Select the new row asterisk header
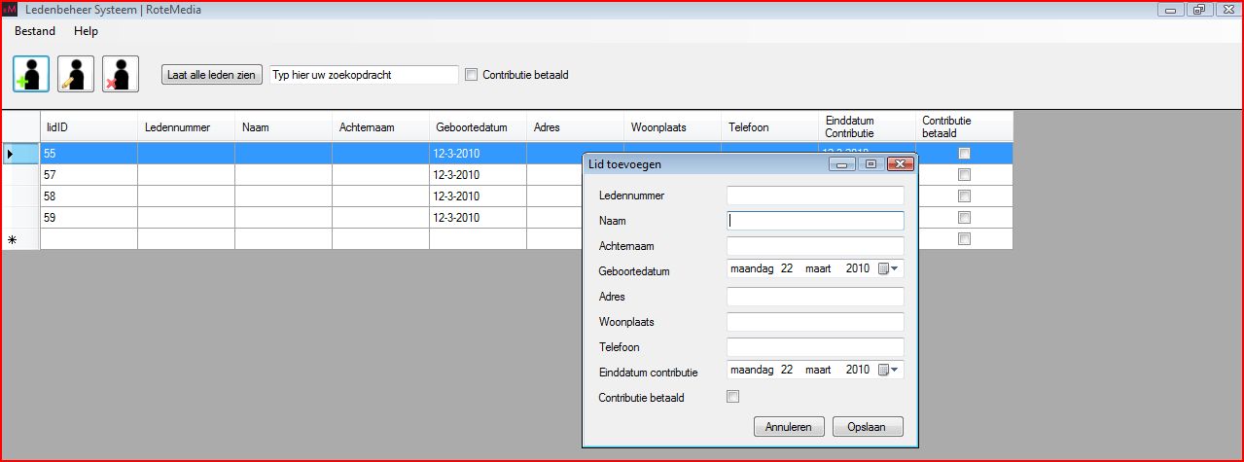The width and height of the screenshot is (1244, 462). click(20, 239)
